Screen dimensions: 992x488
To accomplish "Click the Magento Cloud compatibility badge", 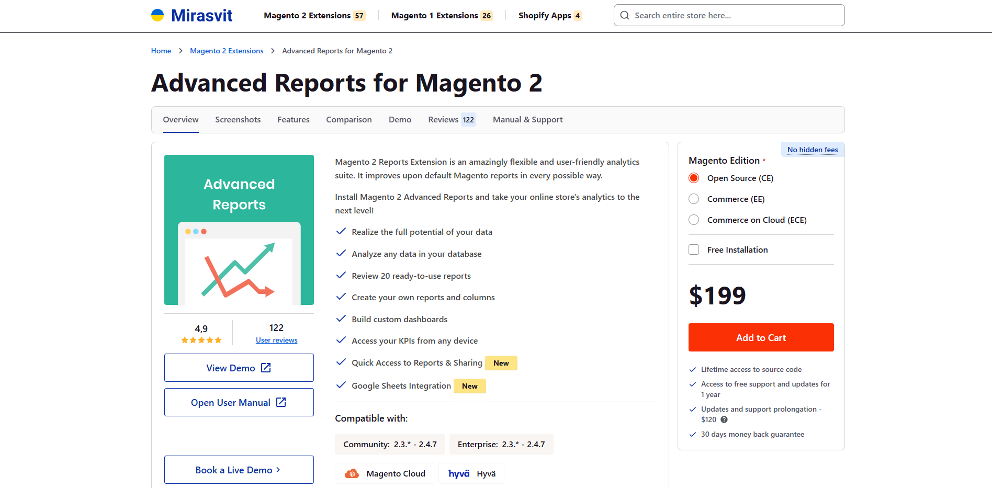I will 385,473.
